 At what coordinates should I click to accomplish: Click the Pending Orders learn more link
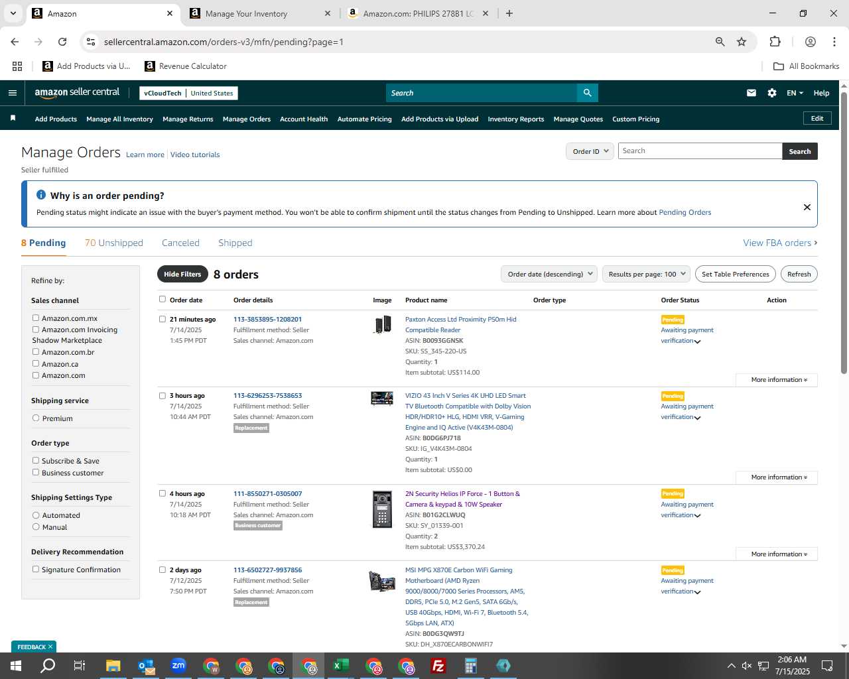[685, 212]
